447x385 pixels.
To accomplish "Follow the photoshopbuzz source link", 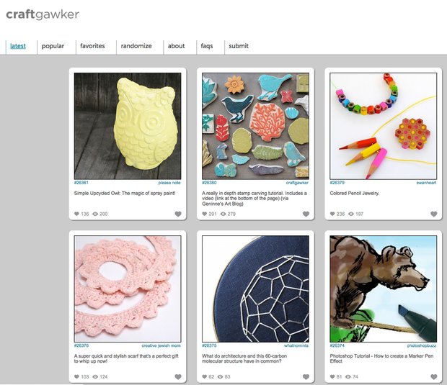I will click(422, 345).
